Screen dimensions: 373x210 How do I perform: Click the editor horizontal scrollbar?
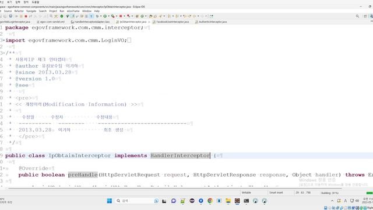point(175,188)
